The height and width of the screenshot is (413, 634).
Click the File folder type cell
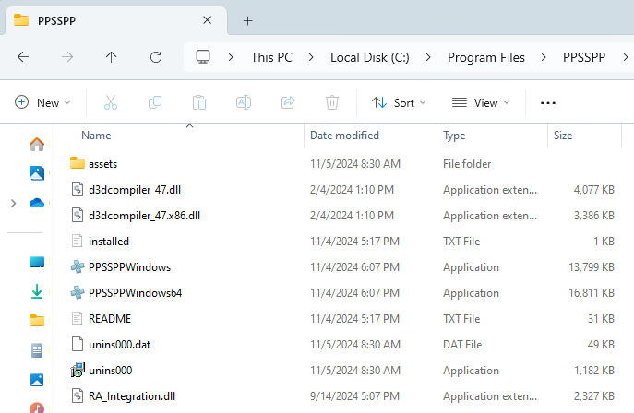pos(467,163)
